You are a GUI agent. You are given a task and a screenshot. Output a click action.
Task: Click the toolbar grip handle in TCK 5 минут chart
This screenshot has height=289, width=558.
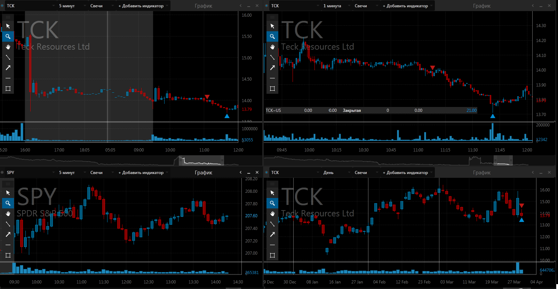click(8, 17)
